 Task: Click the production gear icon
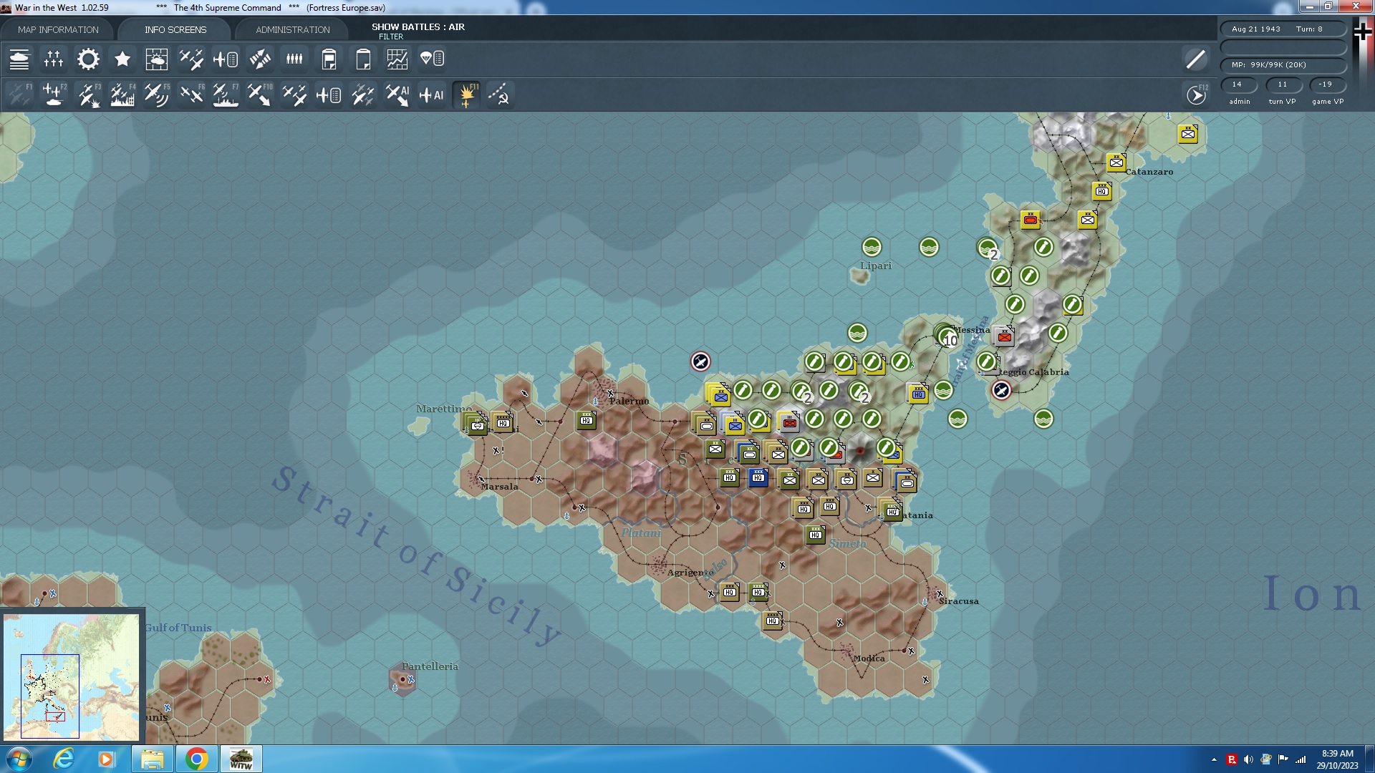click(88, 59)
